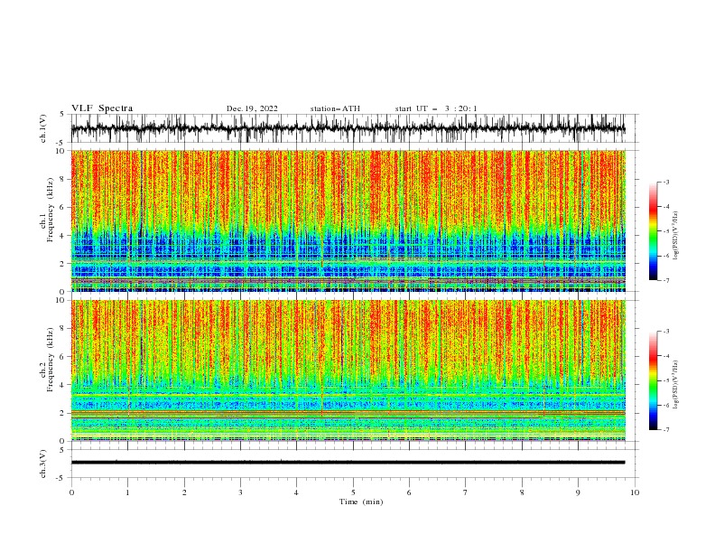Image resolution: width=715 pixels, height=553 pixels.
Task: Click the "-5" tick on ch.2 colorbar
Action: click(x=665, y=380)
